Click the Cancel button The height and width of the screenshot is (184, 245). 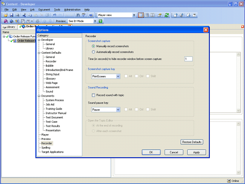click(174, 152)
